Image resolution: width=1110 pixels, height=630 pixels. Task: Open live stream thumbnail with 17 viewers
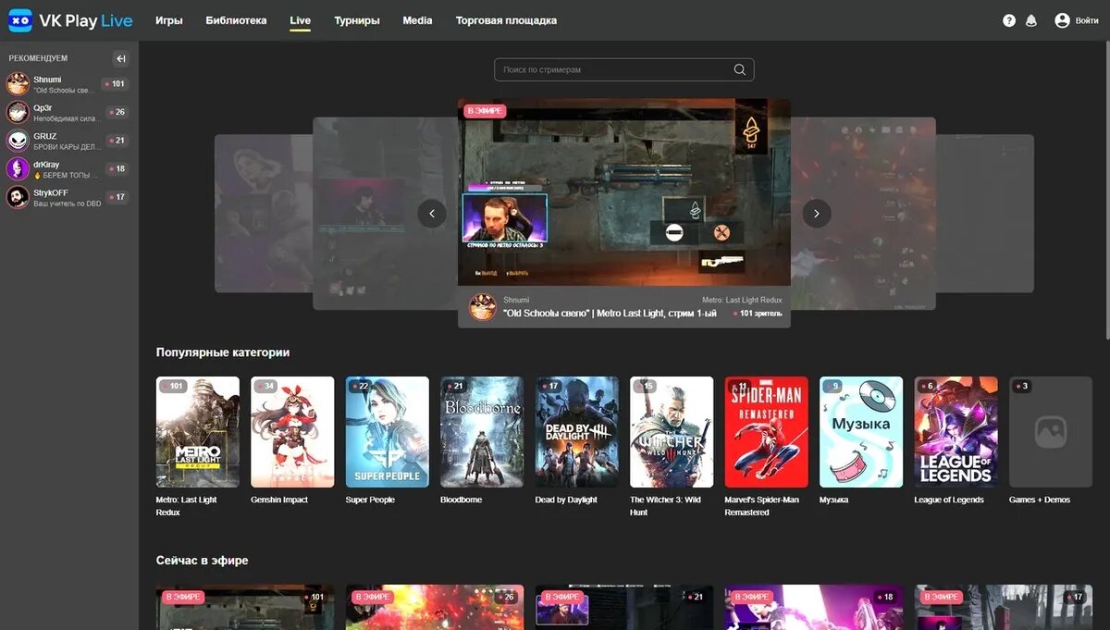1004,608
